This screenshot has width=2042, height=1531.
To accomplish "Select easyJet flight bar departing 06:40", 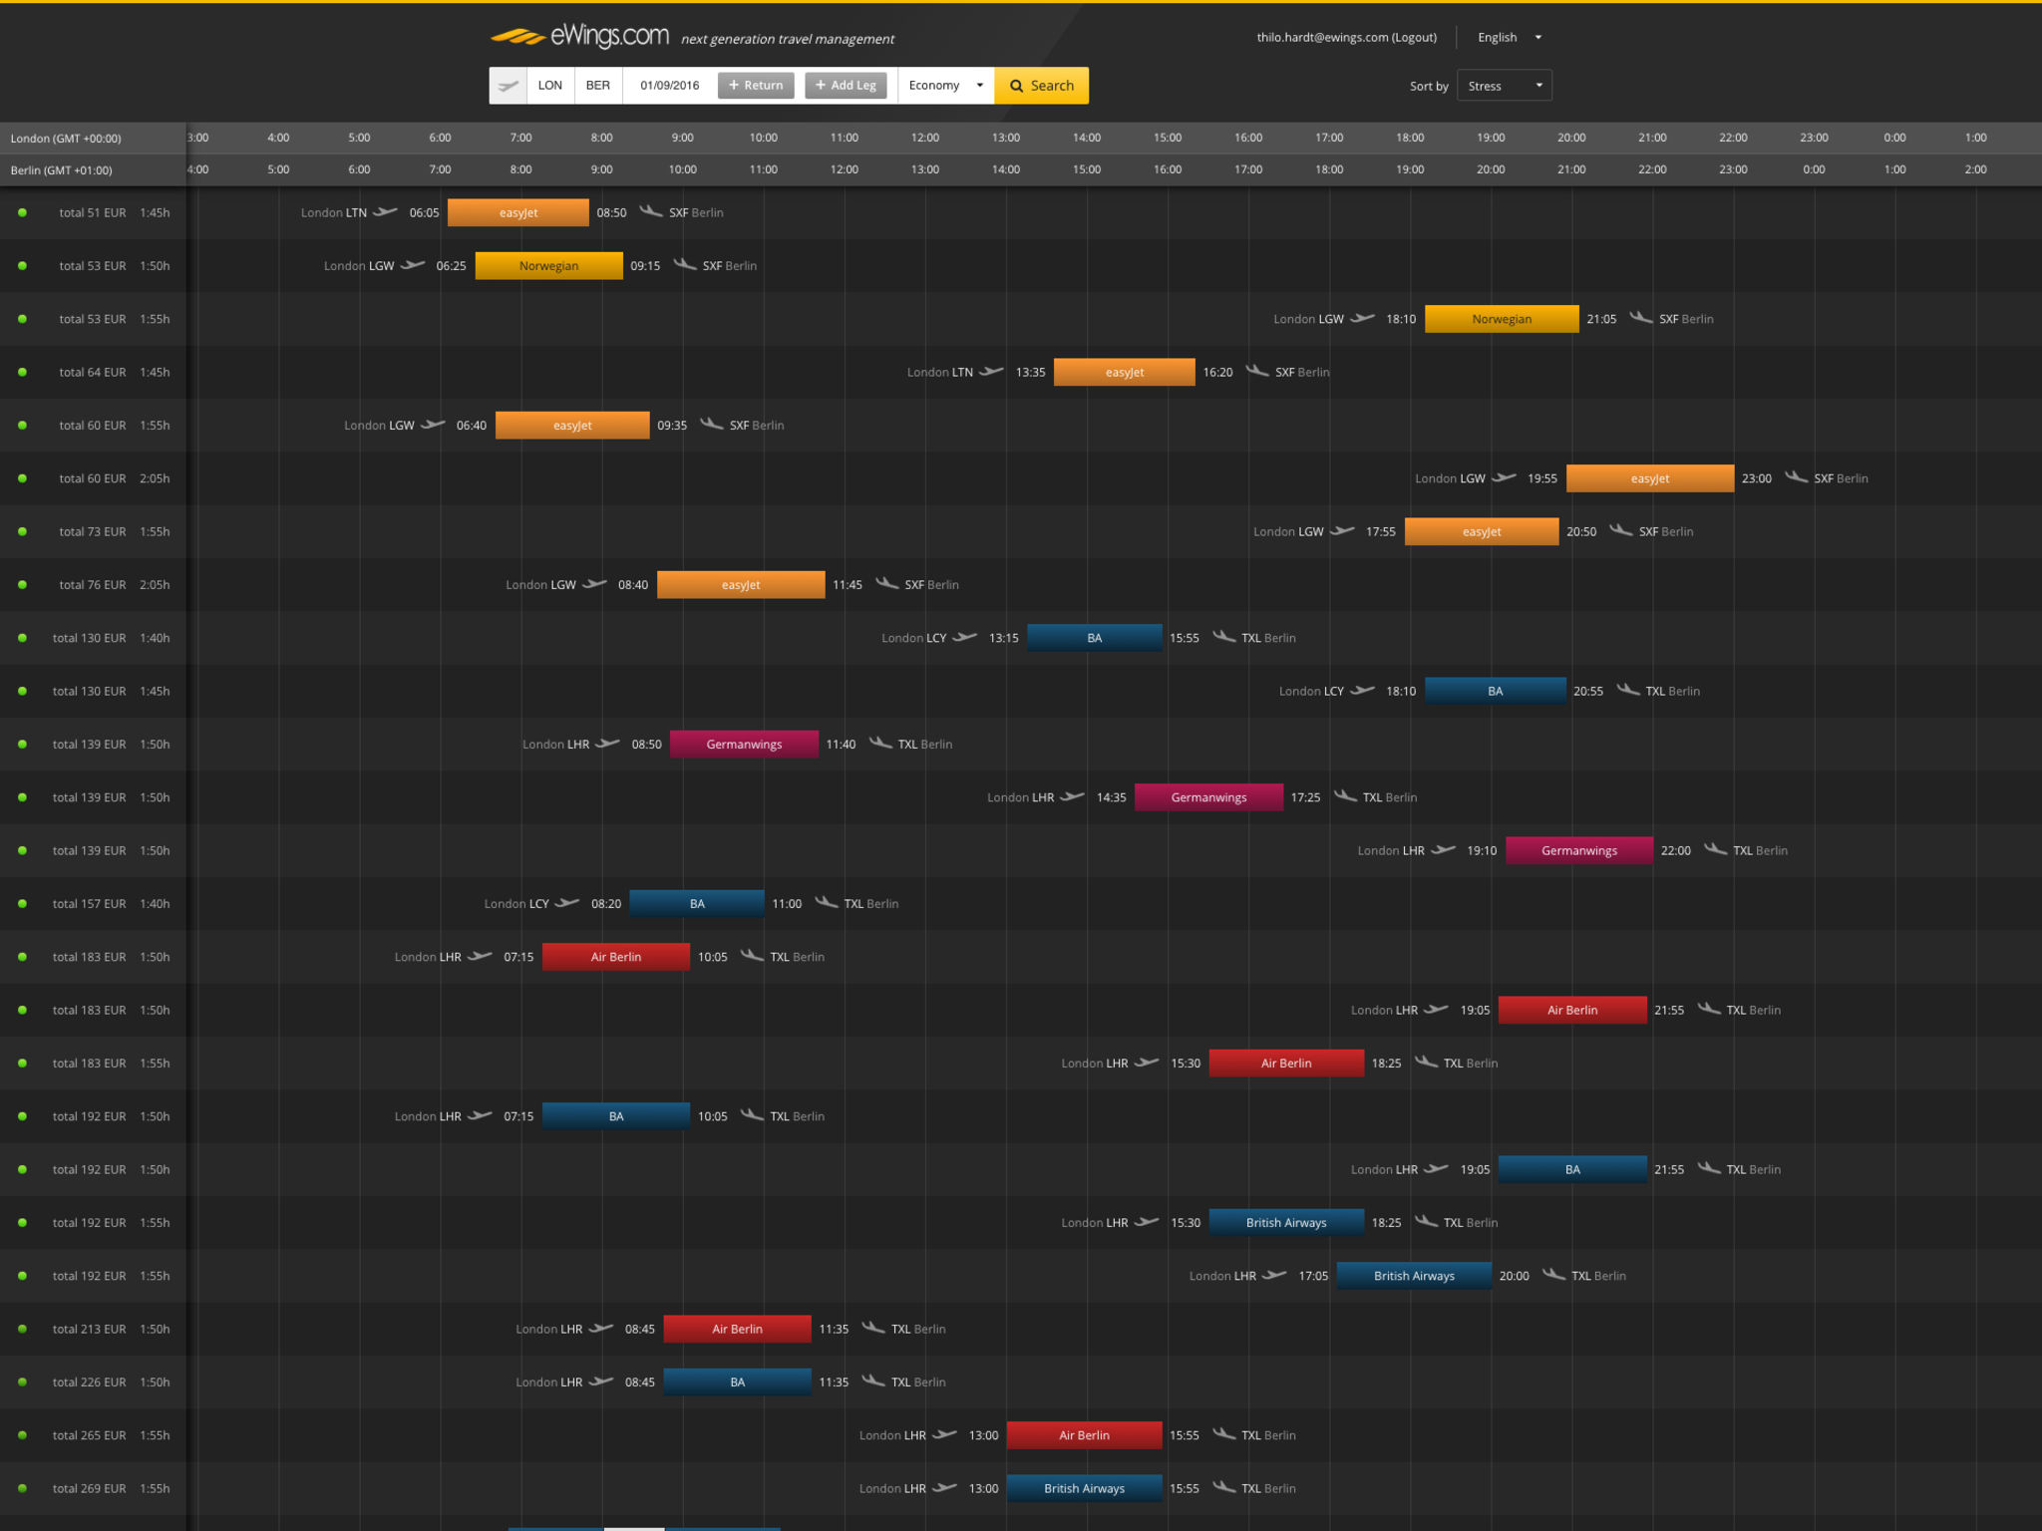I will click(572, 426).
